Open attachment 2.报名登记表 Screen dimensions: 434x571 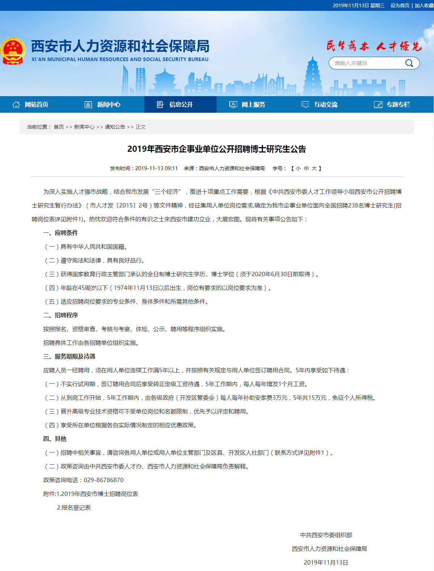[74, 507]
